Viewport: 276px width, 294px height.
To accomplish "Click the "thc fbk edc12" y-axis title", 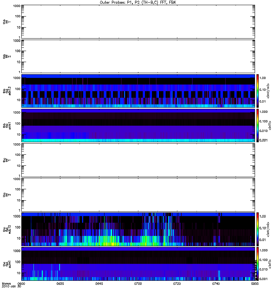I will pos(7,229).
